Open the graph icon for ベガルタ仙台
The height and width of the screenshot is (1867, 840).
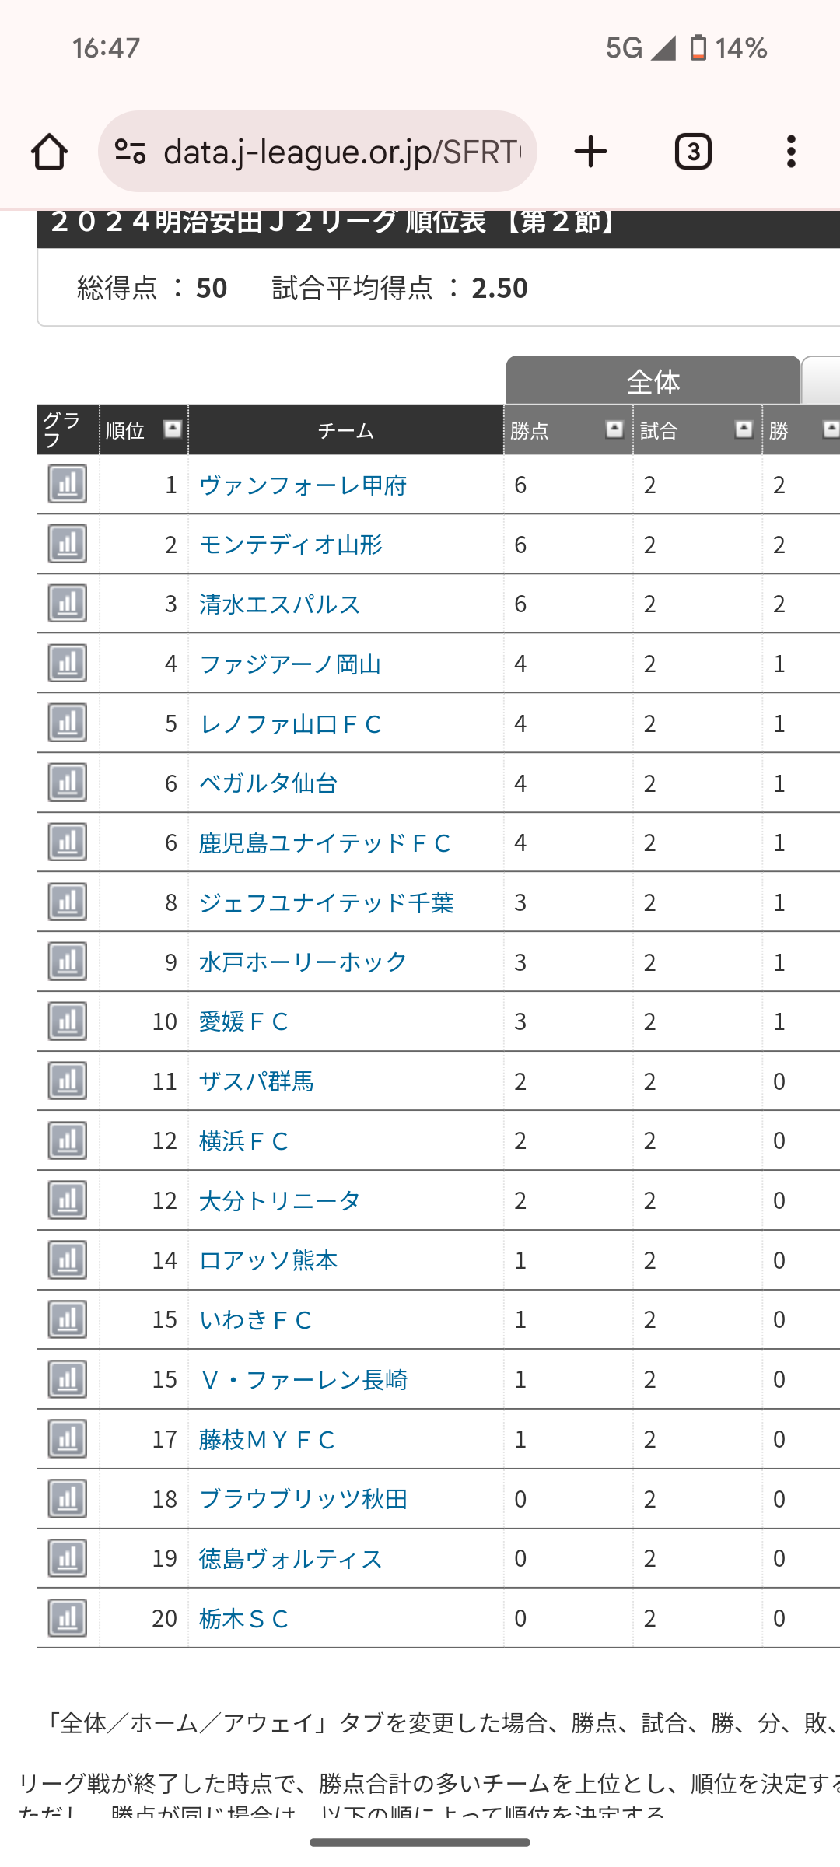(68, 783)
